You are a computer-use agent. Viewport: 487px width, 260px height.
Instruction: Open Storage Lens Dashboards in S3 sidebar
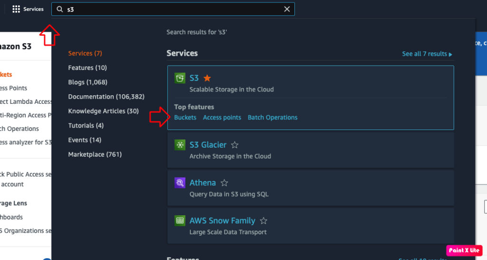11,217
